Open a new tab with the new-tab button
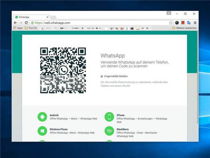The height and width of the screenshot is (158, 210). click(54, 17)
